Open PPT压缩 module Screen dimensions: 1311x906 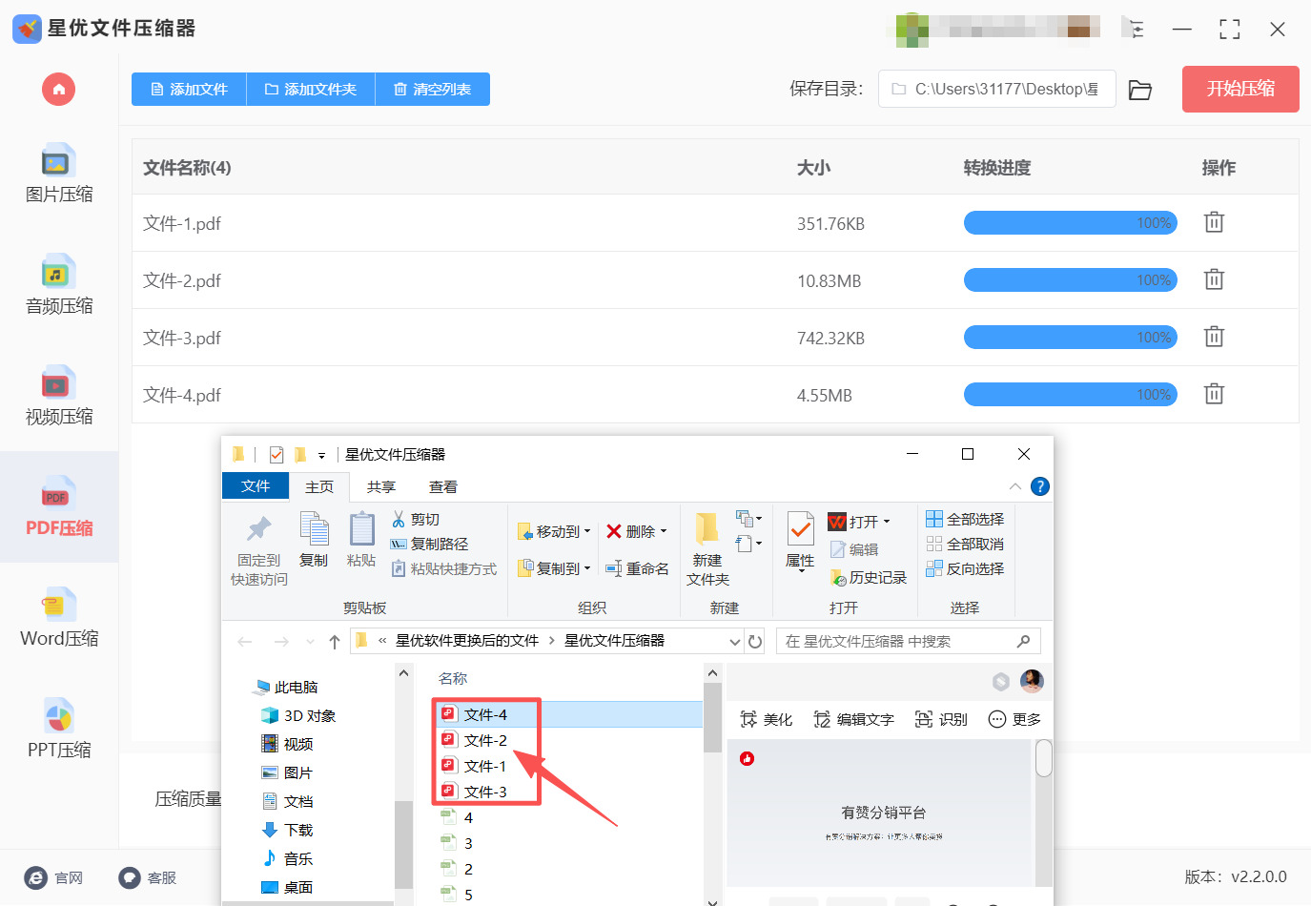pos(59,730)
